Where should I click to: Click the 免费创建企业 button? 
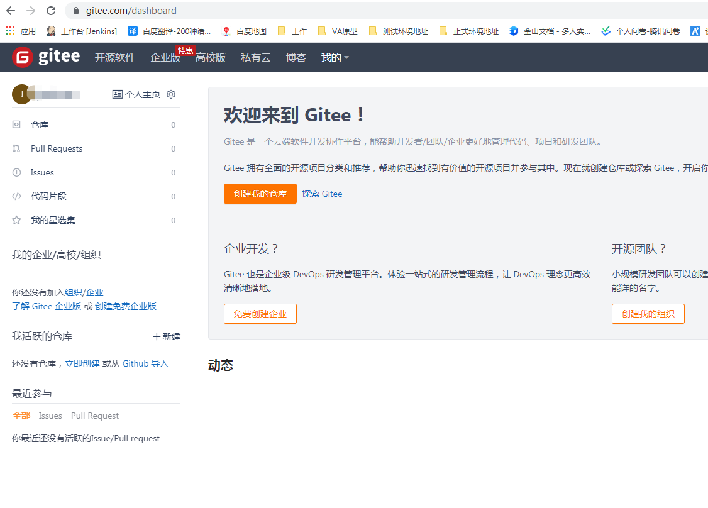coord(260,314)
